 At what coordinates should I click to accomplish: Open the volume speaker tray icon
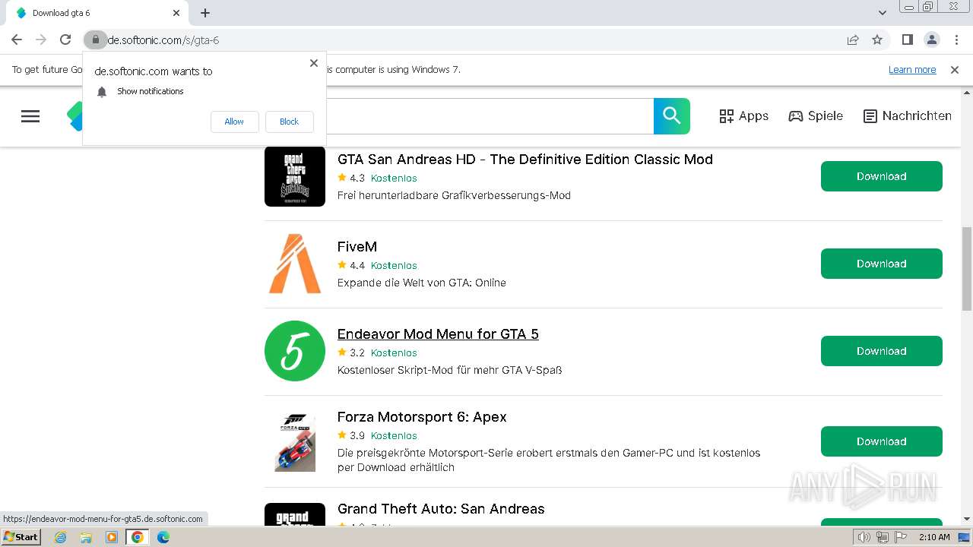864,537
